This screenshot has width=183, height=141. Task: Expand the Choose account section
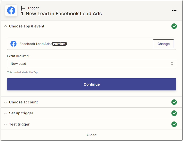(x=5, y=102)
